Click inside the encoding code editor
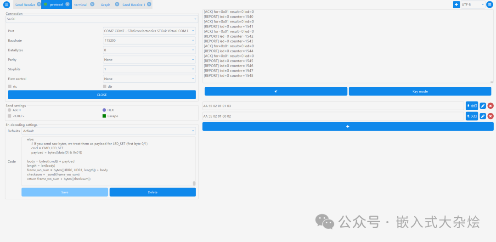This screenshot has height=242, width=496. (x=108, y=161)
